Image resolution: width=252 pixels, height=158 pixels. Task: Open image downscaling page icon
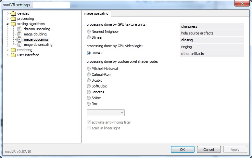[19, 45]
